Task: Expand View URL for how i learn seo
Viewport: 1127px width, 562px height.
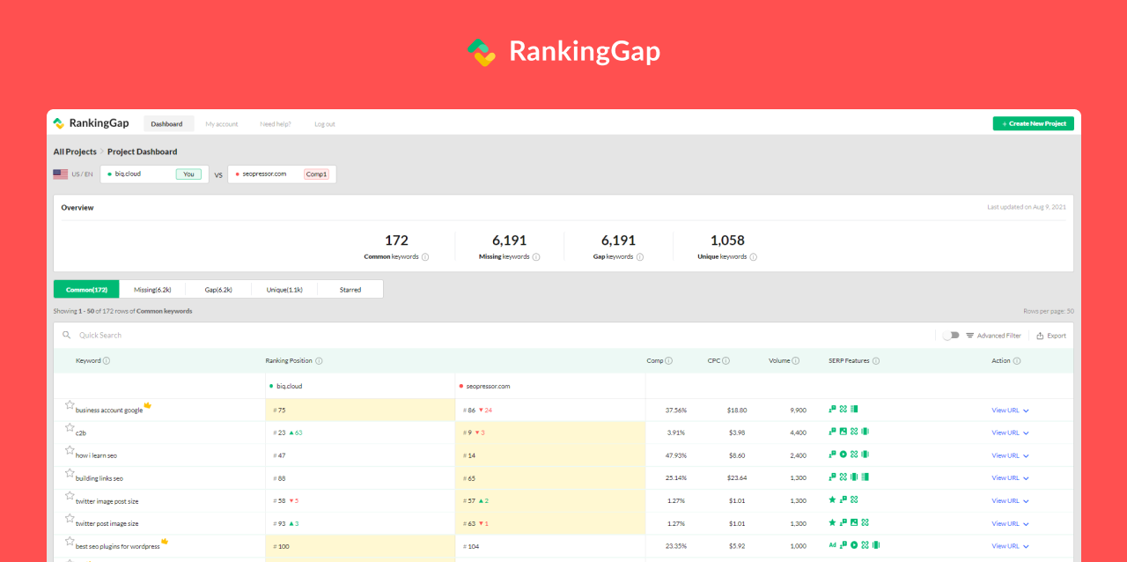Action: [x=1010, y=455]
